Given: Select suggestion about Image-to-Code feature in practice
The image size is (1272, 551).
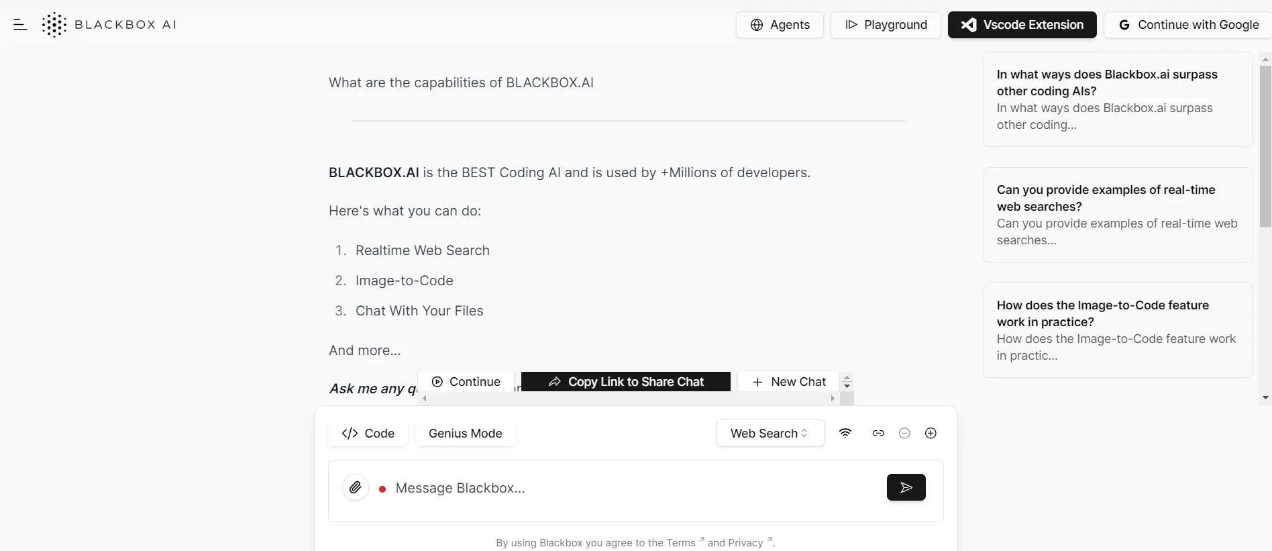Looking at the screenshot, I should pyautogui.click(x=1118, y=330).
